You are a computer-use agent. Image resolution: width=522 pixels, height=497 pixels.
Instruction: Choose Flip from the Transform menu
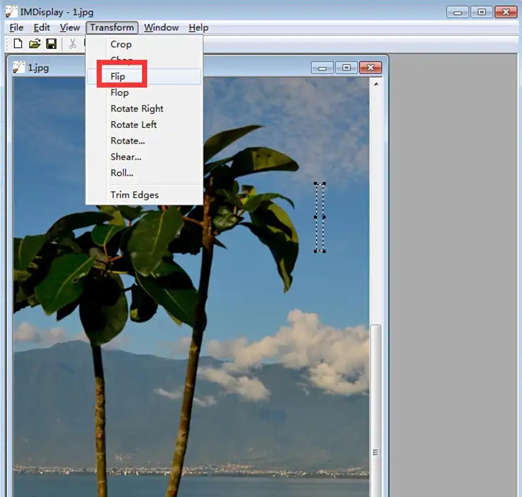118,77
